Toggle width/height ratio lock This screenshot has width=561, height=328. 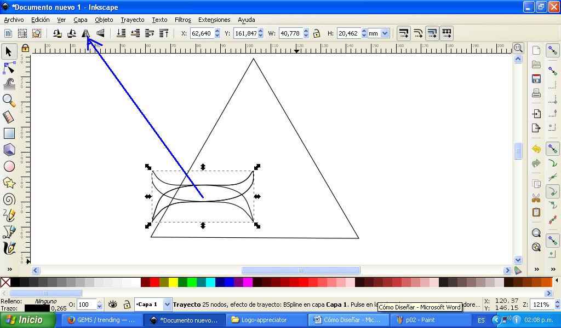(316, 33)
